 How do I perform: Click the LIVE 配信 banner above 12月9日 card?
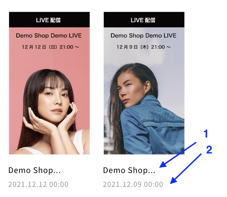(x=144, y=20)
